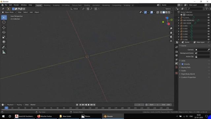The width and height of the screenshot is (211, 119).
Task: Toggle viewport overlays button
Action: pos(152,12)
